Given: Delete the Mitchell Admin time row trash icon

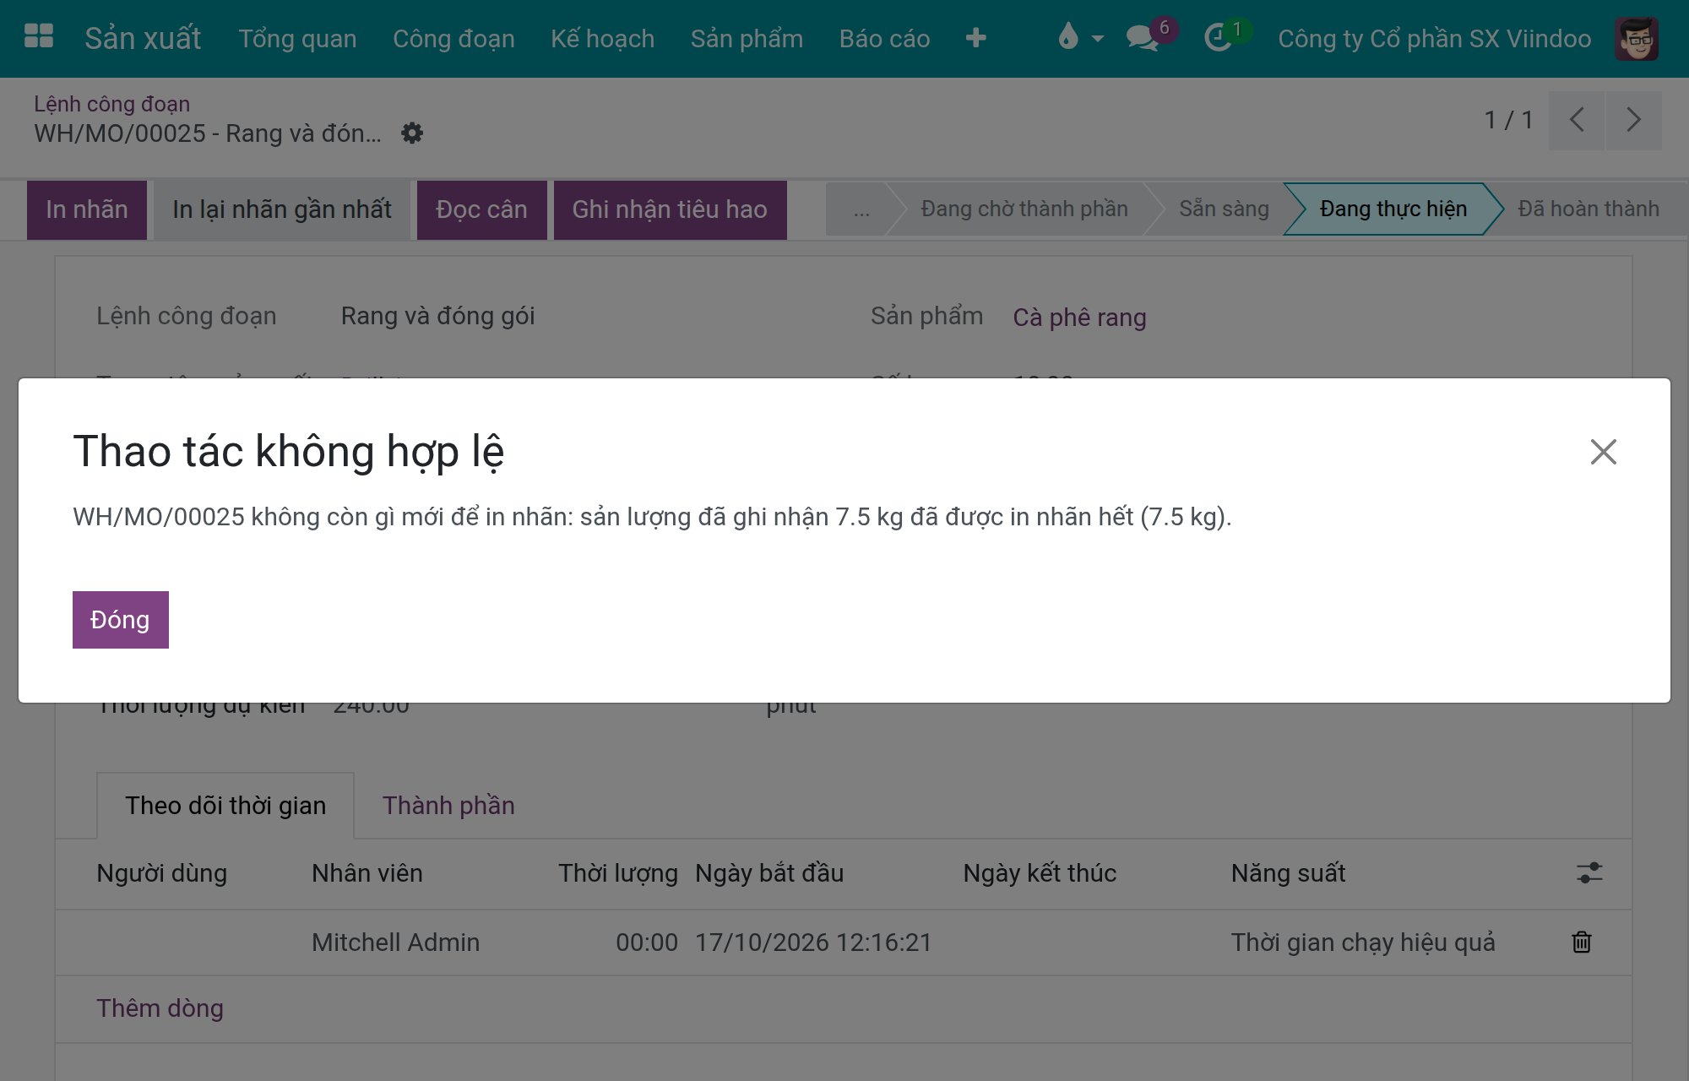Looking at the screenshot, I should pos(1582,942).
